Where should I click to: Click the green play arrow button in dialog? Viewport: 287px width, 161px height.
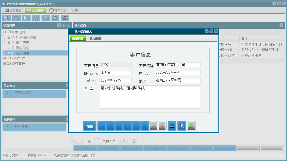point(191,126)
